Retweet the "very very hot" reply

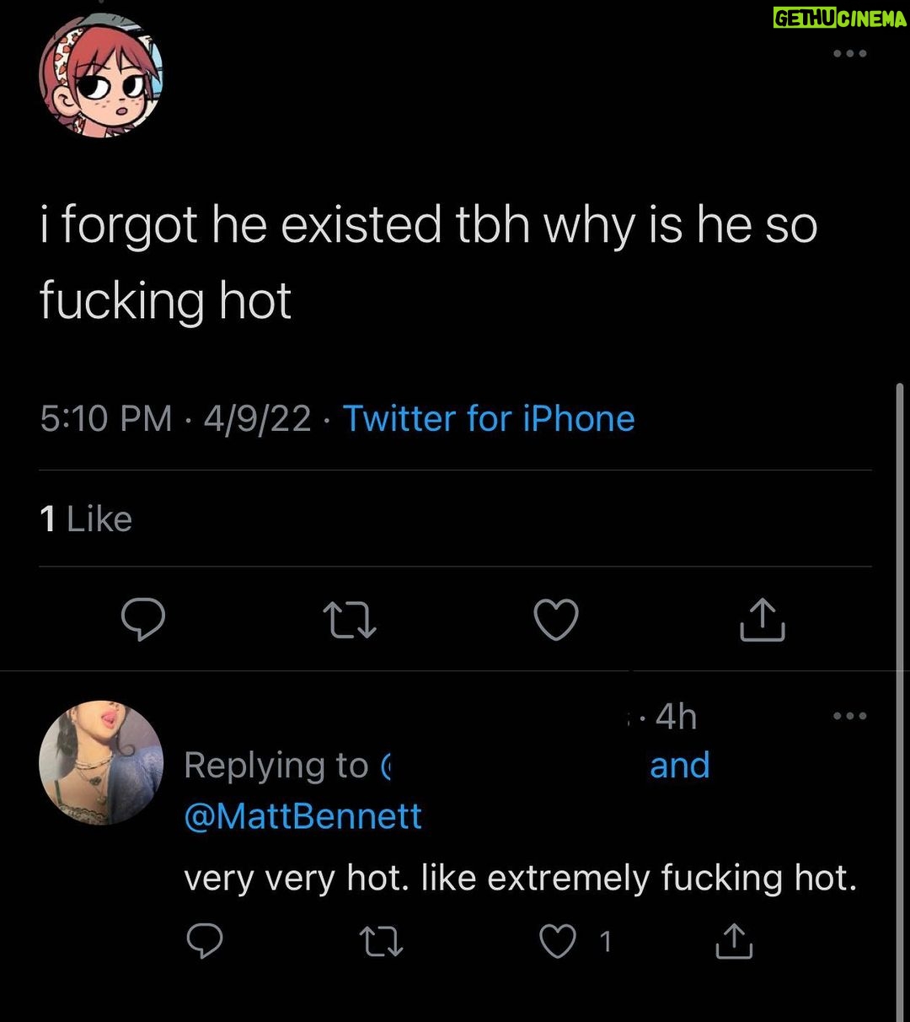coord(381,942)
